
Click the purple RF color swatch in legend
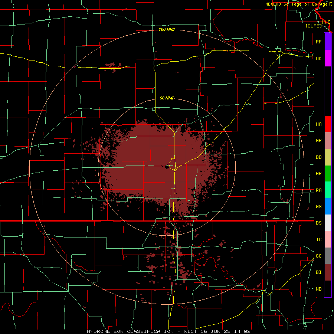pyautogui.click(x=328, y=42)
